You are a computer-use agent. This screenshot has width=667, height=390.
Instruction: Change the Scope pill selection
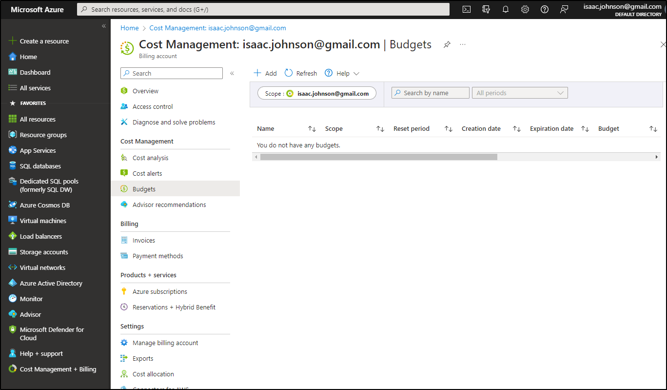[317, 93]
